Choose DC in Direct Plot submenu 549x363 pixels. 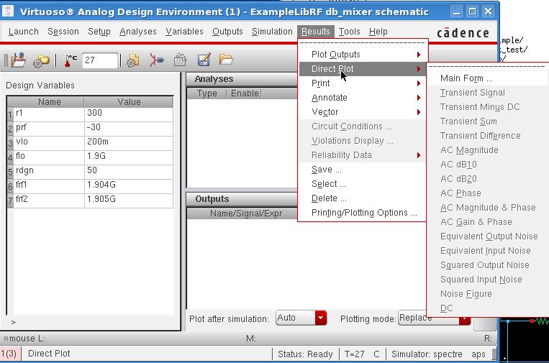(x=488, y=308)
